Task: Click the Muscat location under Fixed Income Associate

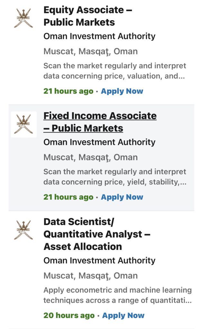Action: [x=90, y=157]
